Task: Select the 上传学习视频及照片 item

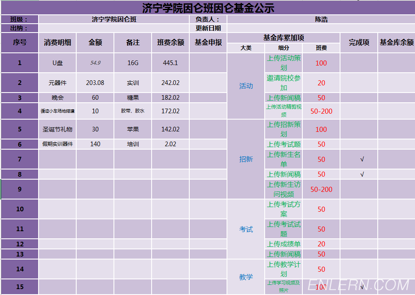Action: click(283, 287)
